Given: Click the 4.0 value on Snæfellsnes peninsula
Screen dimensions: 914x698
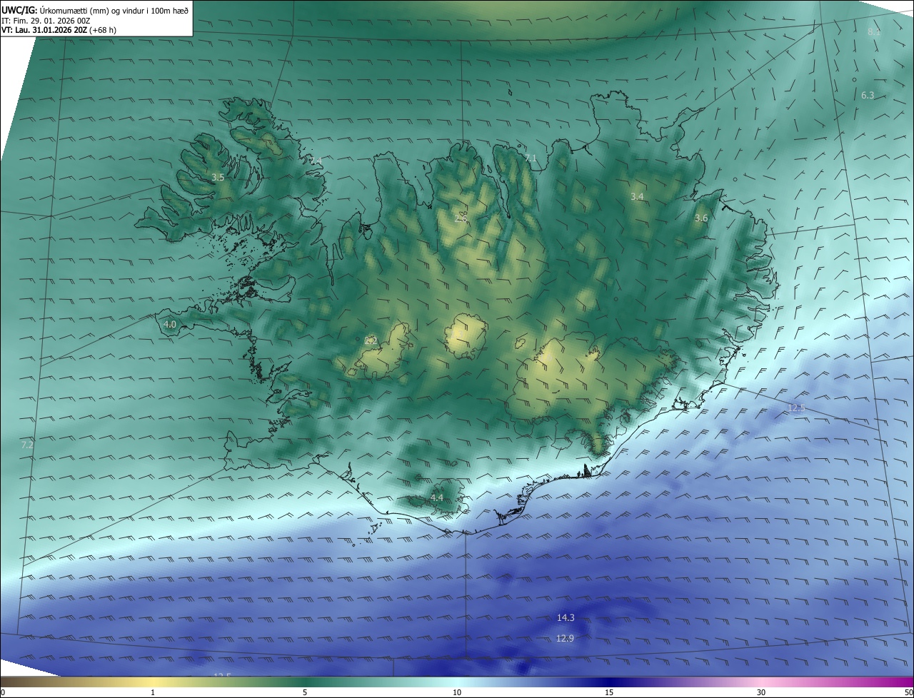Looking at the screenshot, I should [170, 325].
